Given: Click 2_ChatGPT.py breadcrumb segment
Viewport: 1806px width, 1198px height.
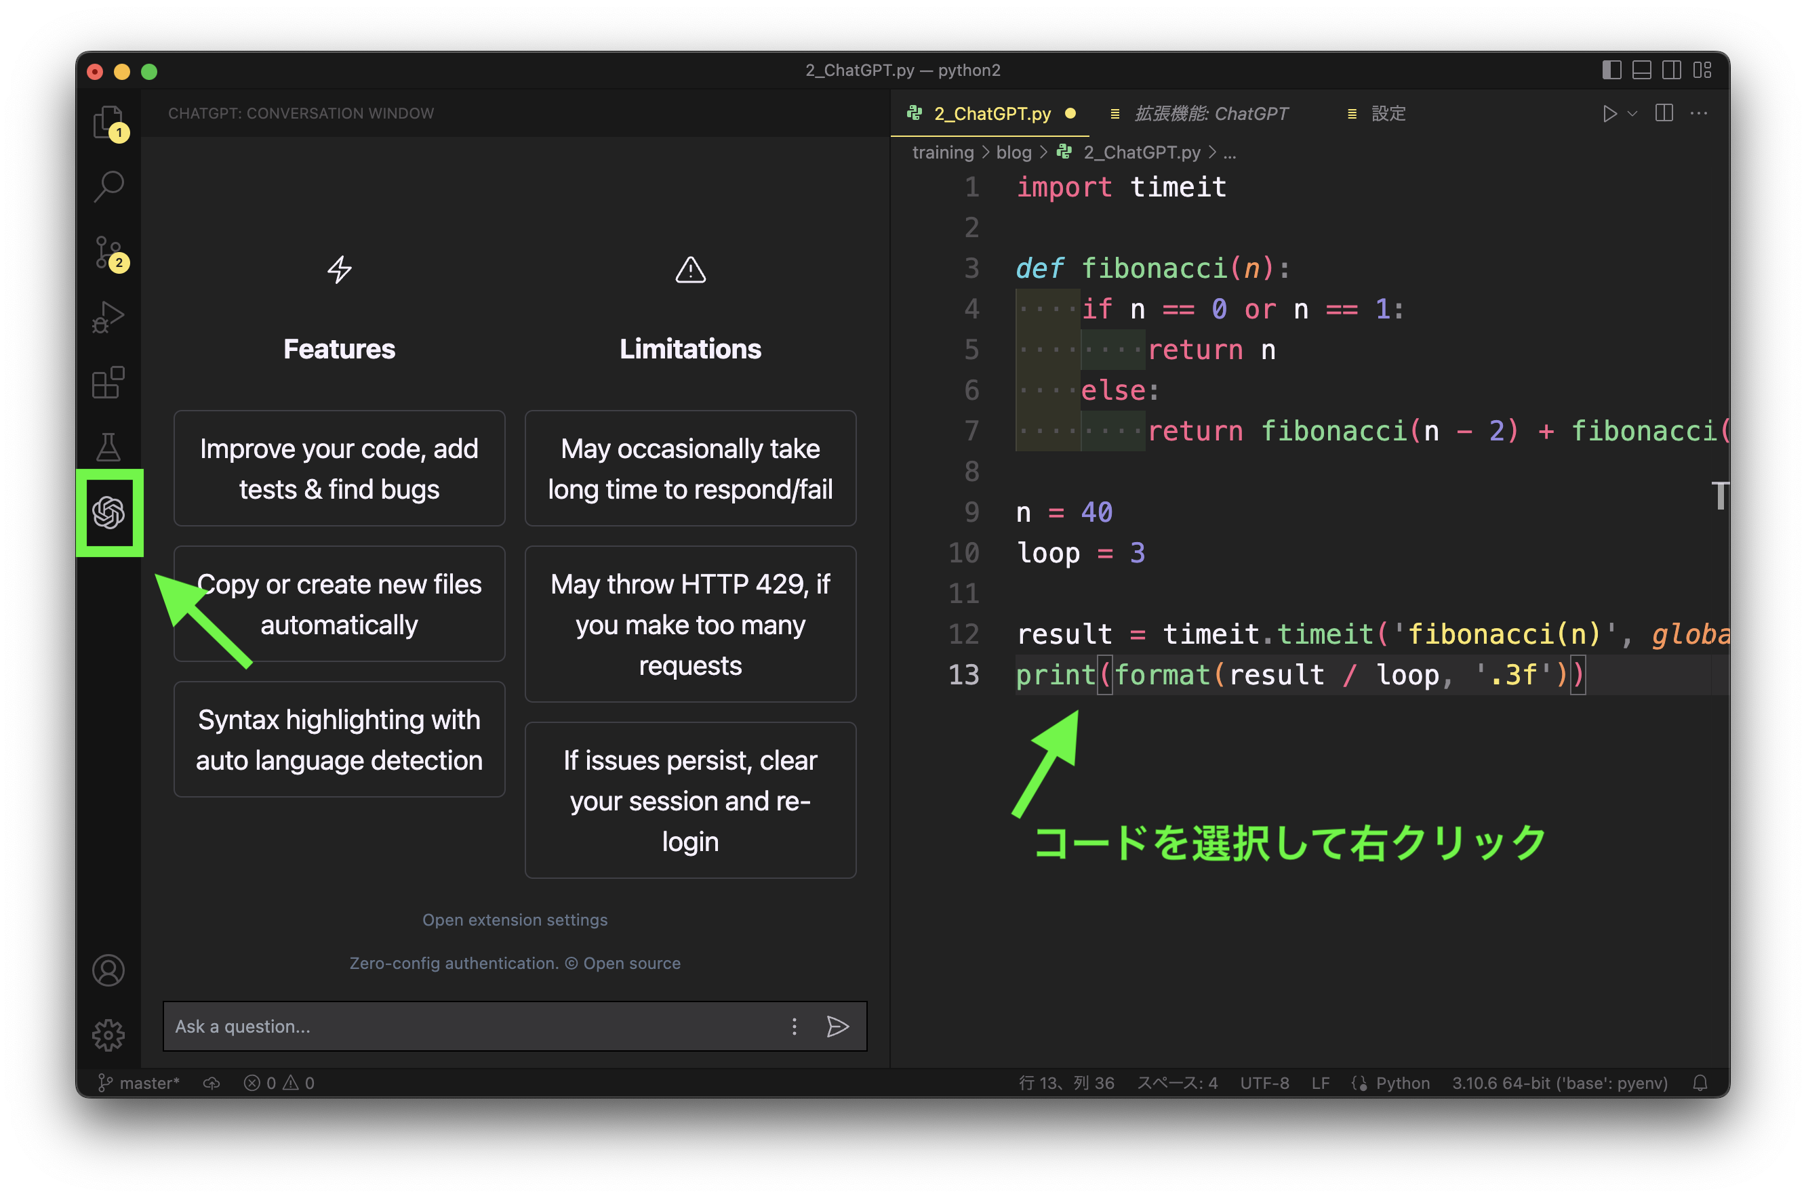Looking at the screenshot, I should tap(1140, 153).
